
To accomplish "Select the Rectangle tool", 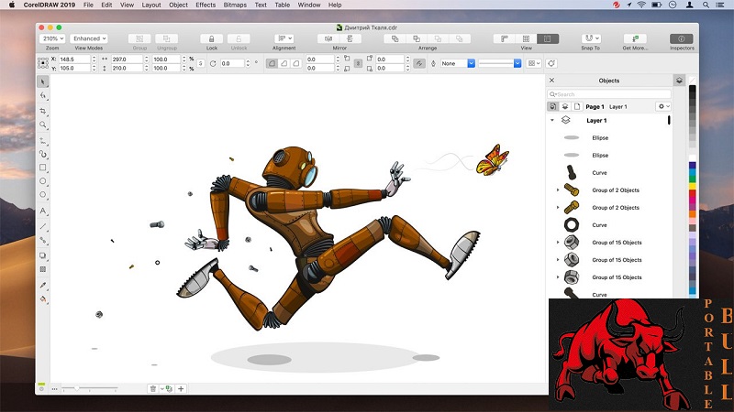I will click(42, 168).
